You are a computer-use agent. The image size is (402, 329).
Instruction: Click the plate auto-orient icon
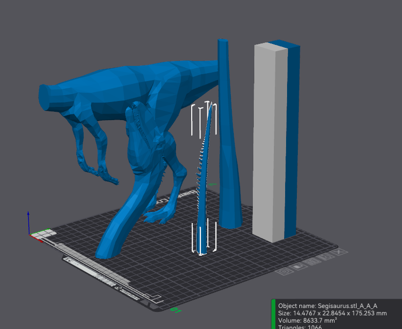coord(326,257)
